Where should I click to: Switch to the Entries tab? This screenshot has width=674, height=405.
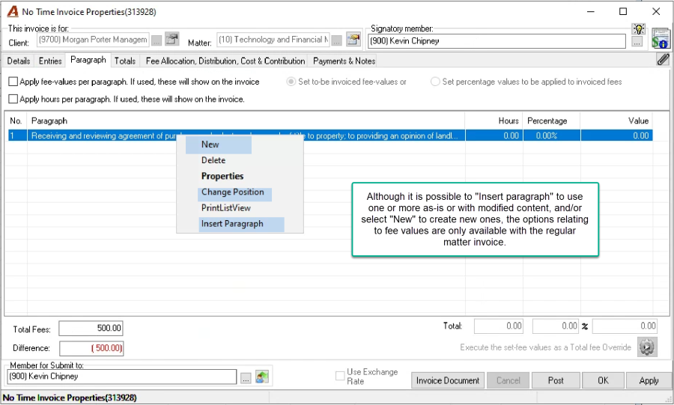click(x=50, y=61)
